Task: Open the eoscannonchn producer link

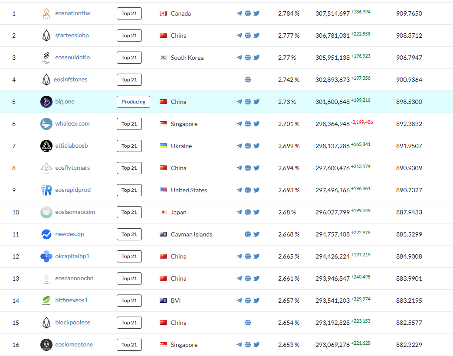Action: click(74, 278)
